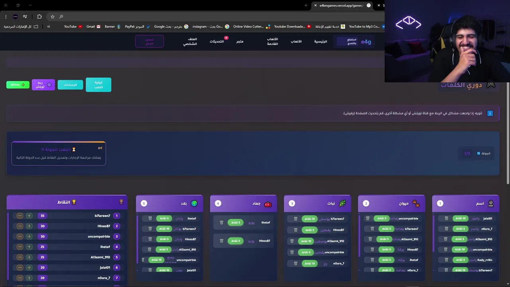This screenshot has width=510, height=287.
Task: Open التحديثات in the navigation
Action: (217, 41)
